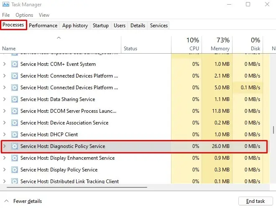The height and width of the screenshot is (210, 276).
Task: Click the horizontal scrollbar at bottom
Action: 75,187
